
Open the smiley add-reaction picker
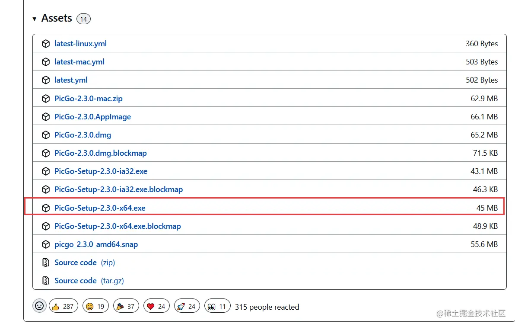pos(39,306)
